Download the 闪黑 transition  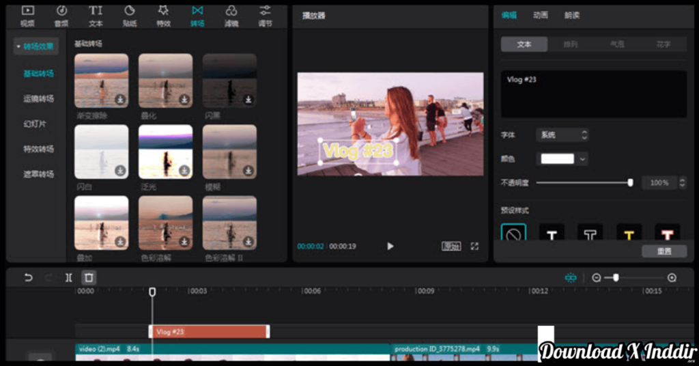(x=248, y=100)
